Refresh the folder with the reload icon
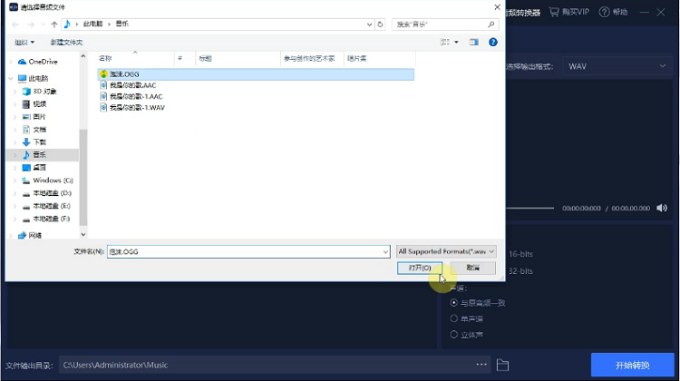This screenshot has width=680, height=381. point(380,24)
